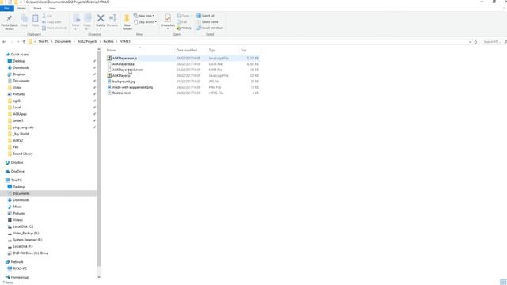Open the New item dropdown

tap(144, 16)
